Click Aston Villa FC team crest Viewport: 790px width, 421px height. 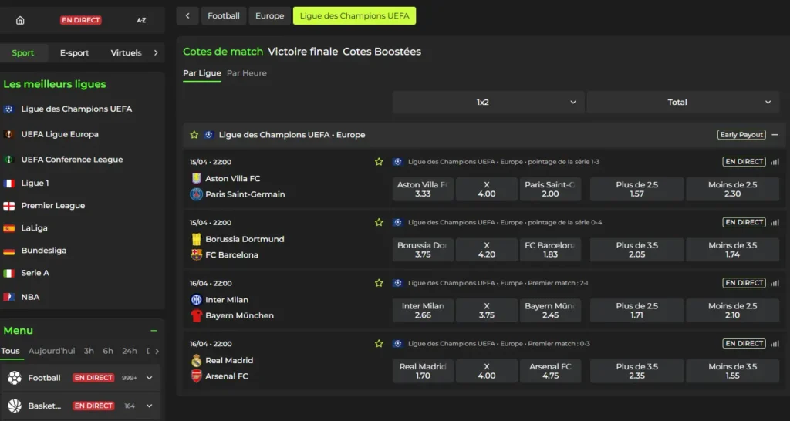coord(197,178)
